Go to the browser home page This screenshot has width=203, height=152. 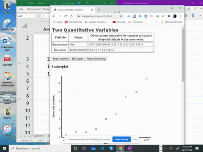coord(71,16)
